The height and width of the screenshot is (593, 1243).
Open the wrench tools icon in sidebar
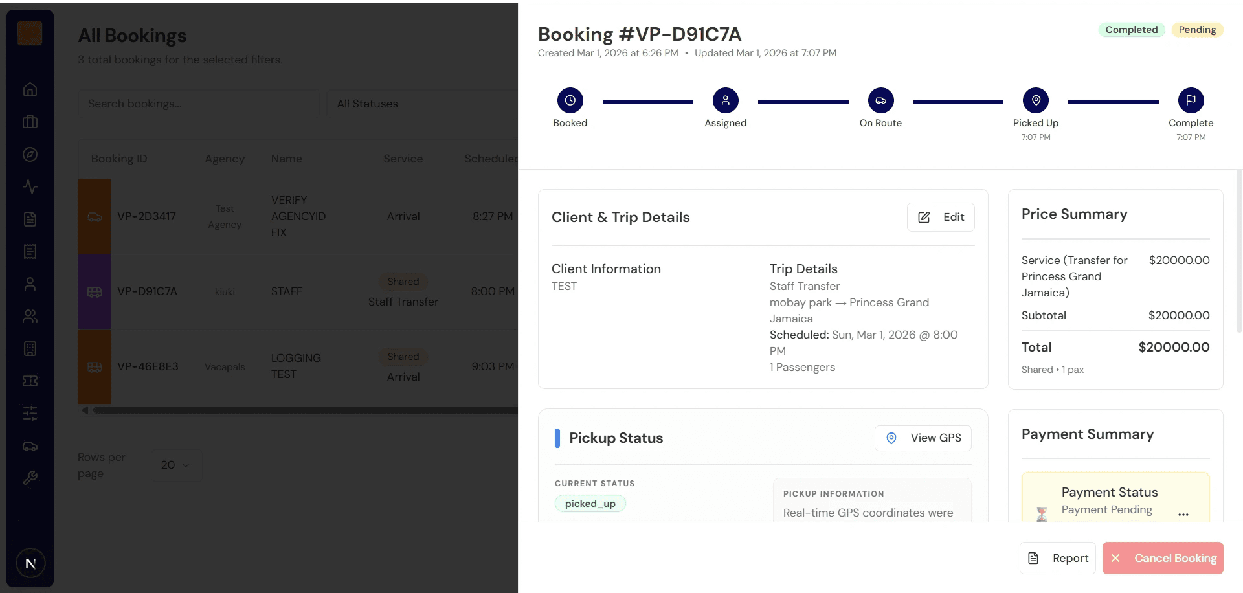[x=30, y=478]
